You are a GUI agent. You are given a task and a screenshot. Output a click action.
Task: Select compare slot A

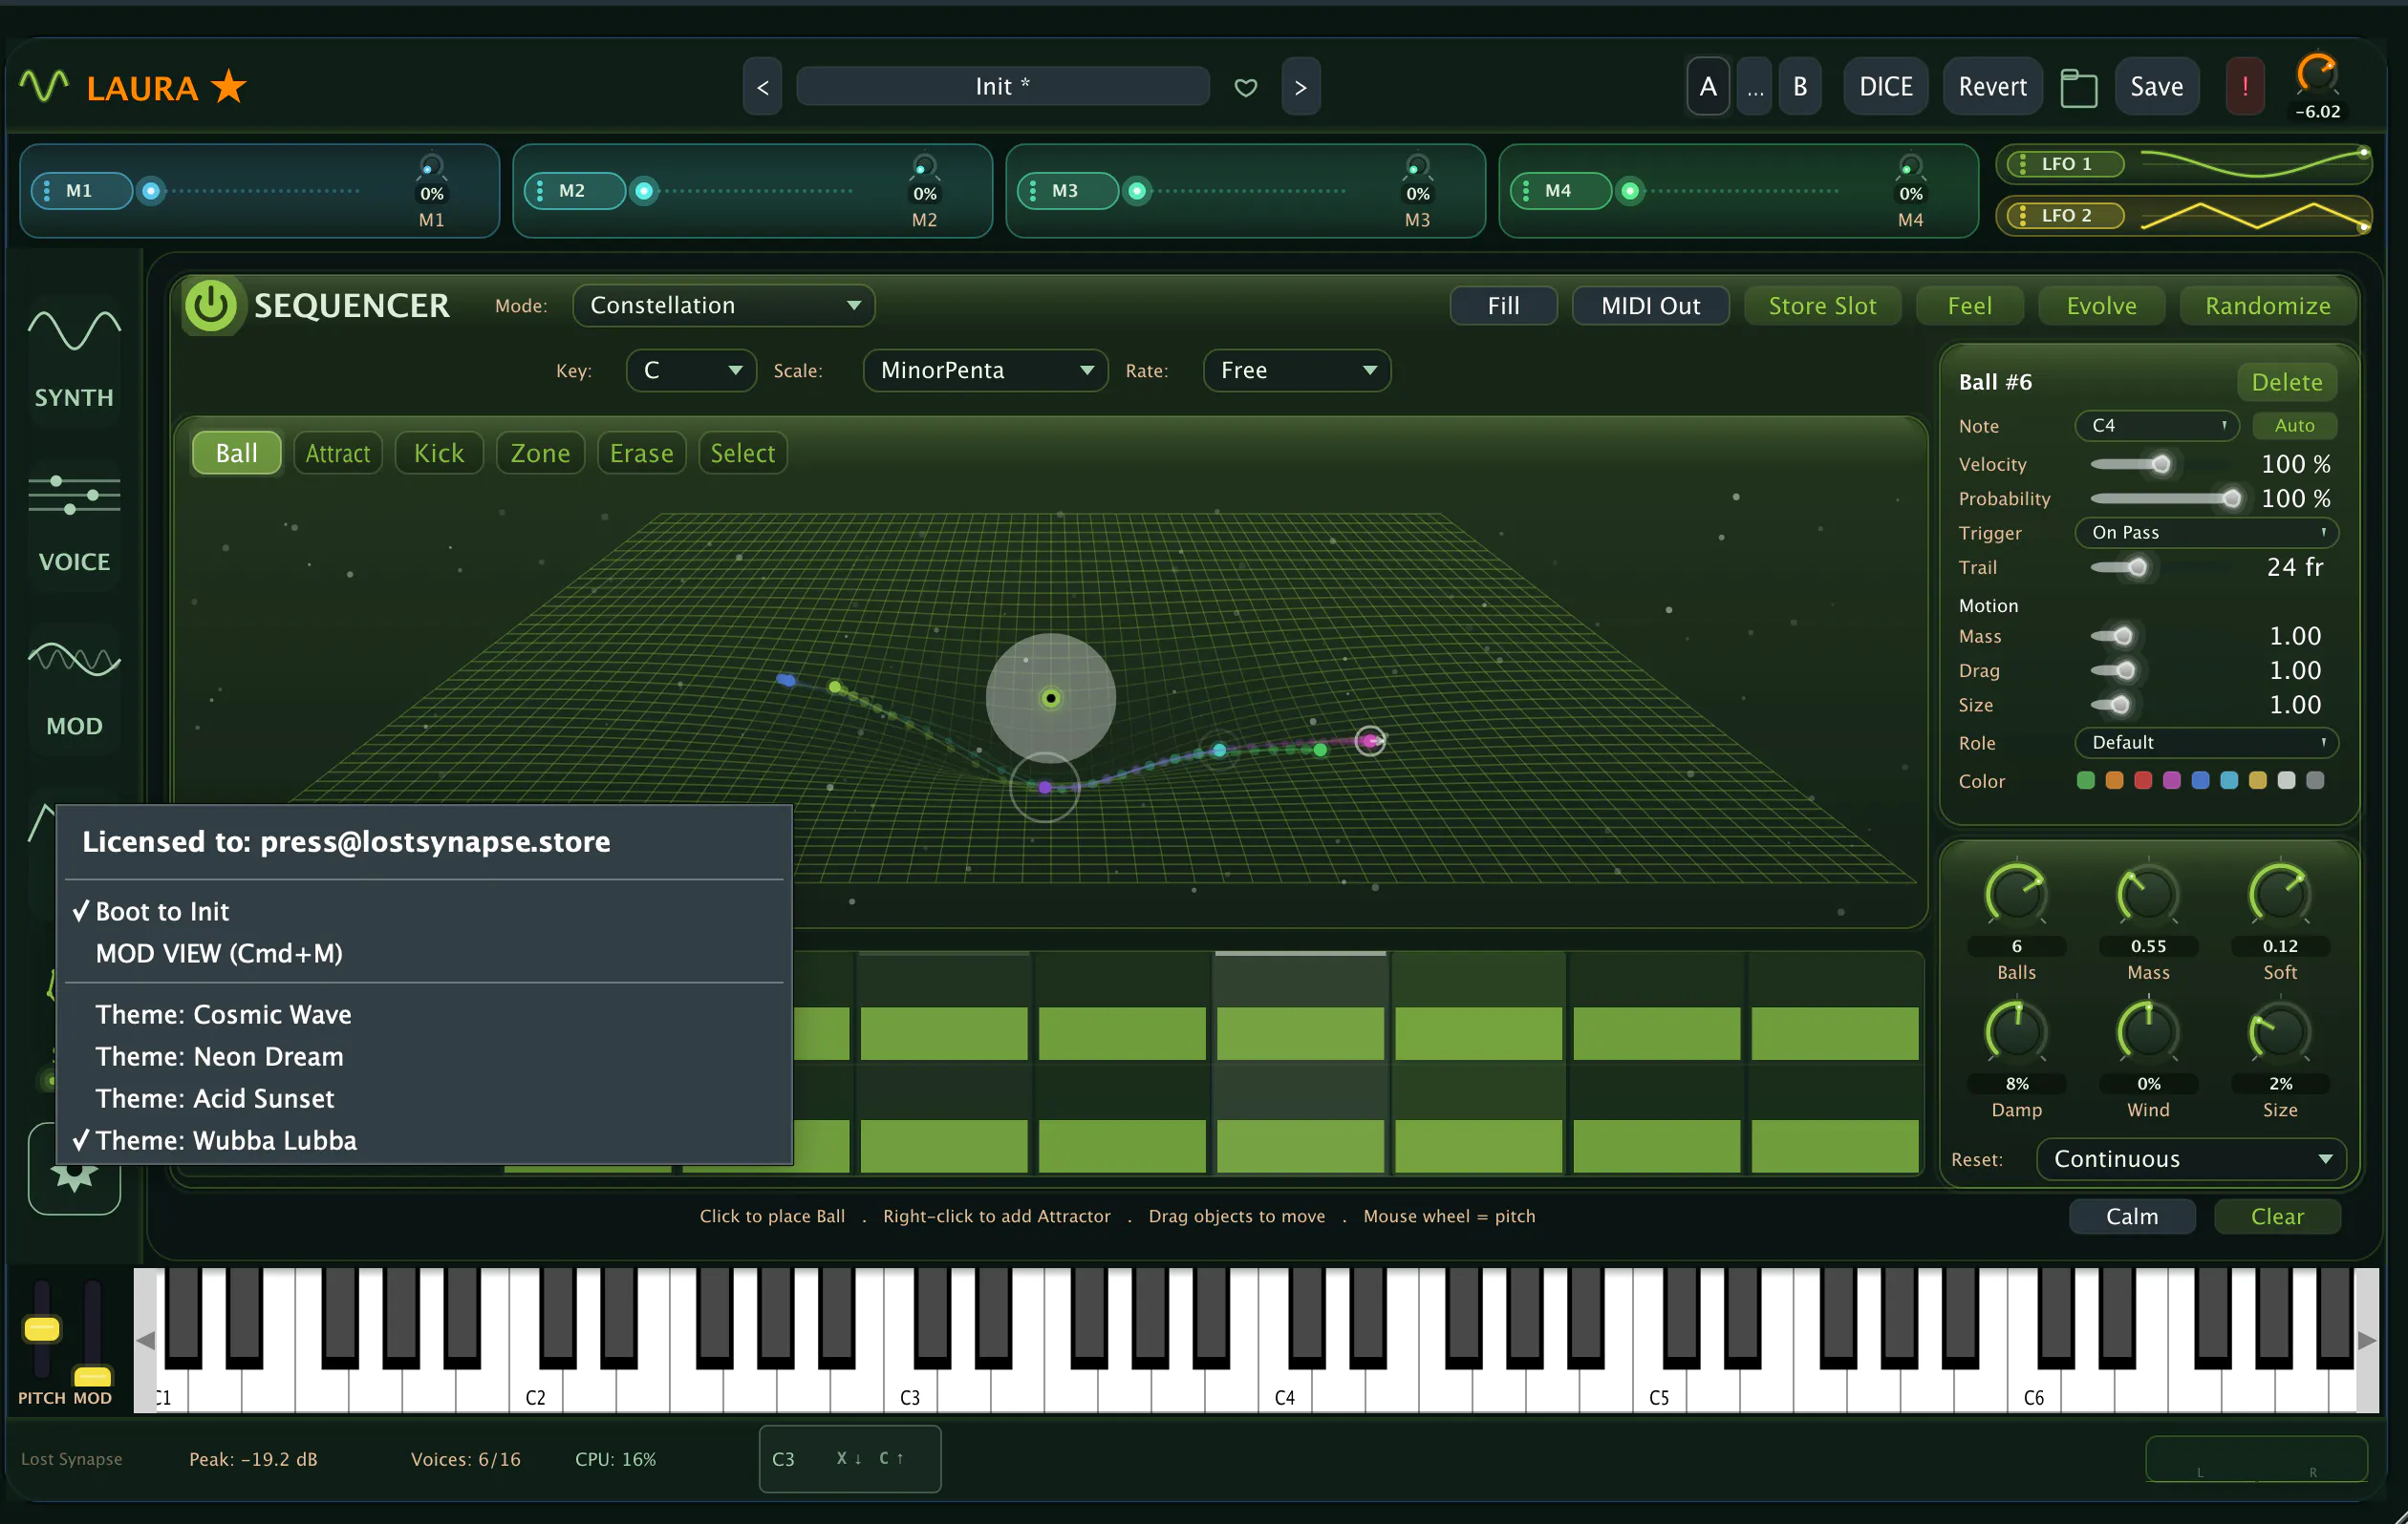pyautogui.click(x=1708, y=87)
